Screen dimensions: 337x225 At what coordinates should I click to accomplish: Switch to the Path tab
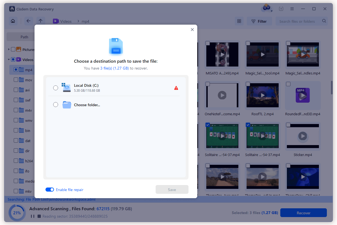(x=24, y=37)
